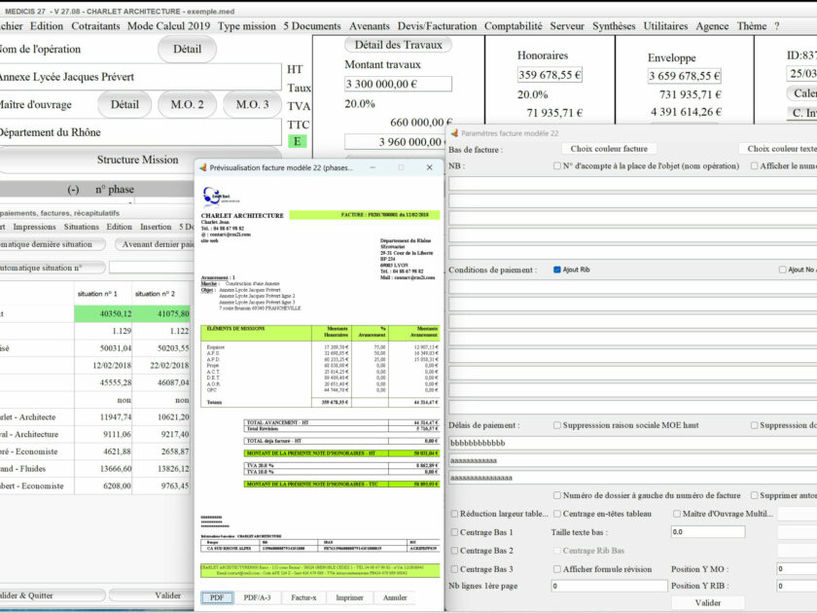Open the Devis/Facturation menu
The image size is (817, 613).
(x=437, y=26)
